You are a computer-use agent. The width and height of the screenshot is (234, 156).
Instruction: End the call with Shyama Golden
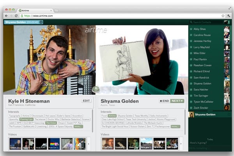[165, 101]
